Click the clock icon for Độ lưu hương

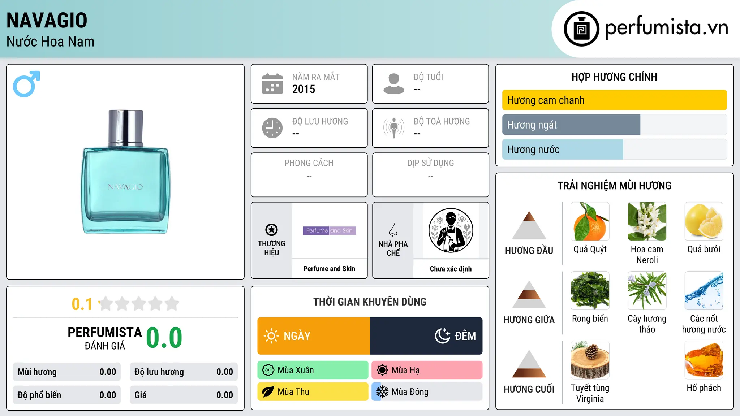tap(272, 128)
